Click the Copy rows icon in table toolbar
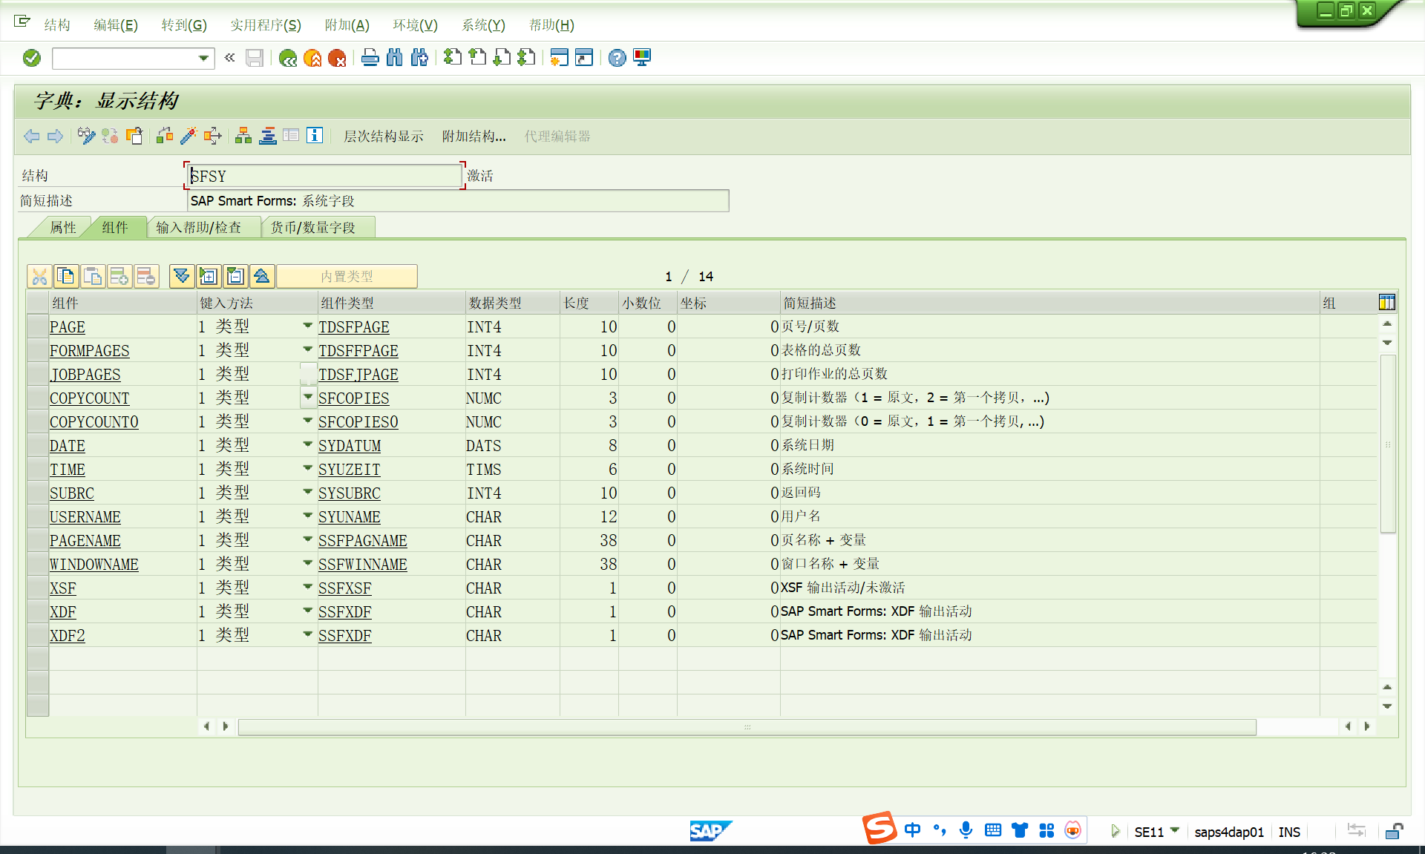 (x=66, y=277)
